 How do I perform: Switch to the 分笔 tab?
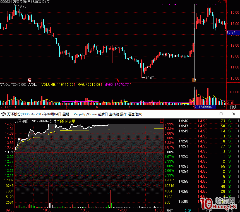coord(188,210)
